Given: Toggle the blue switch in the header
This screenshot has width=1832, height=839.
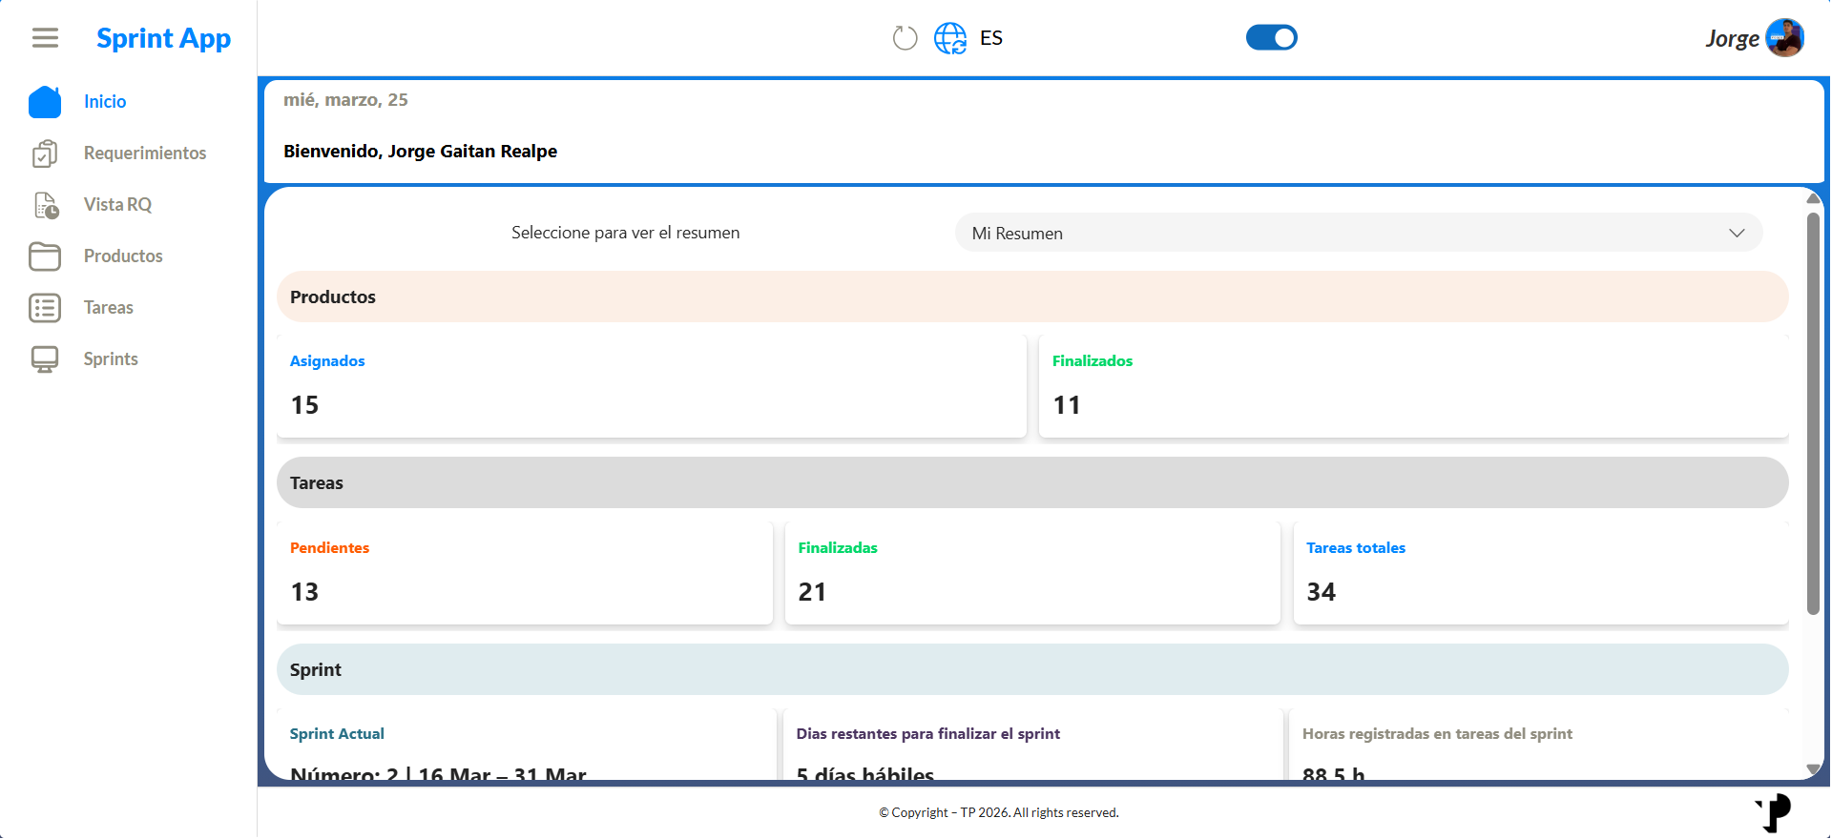Looking at the screenshot, I should [x=1271, y=37].
